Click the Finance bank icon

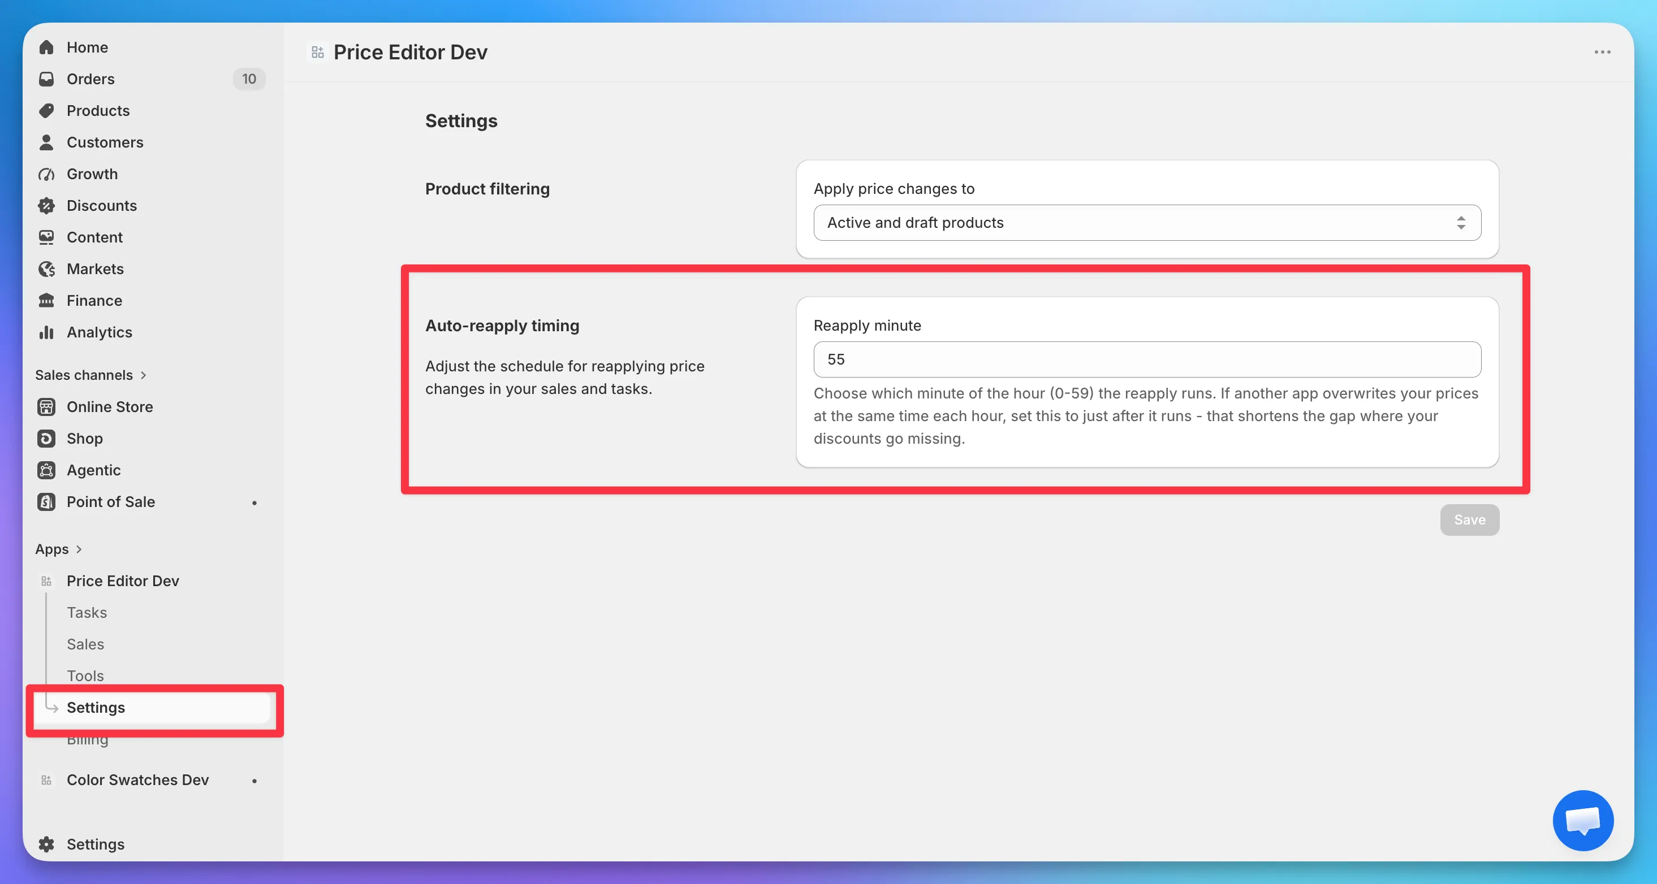(x=46, y=300)
